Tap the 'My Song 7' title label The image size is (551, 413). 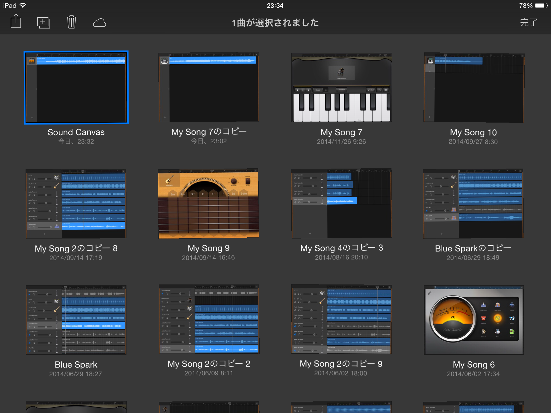click(341, 132)
